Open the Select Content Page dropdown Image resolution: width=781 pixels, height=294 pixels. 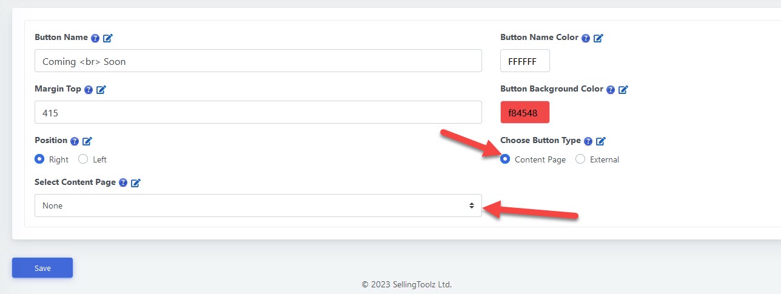pos(258,205)
